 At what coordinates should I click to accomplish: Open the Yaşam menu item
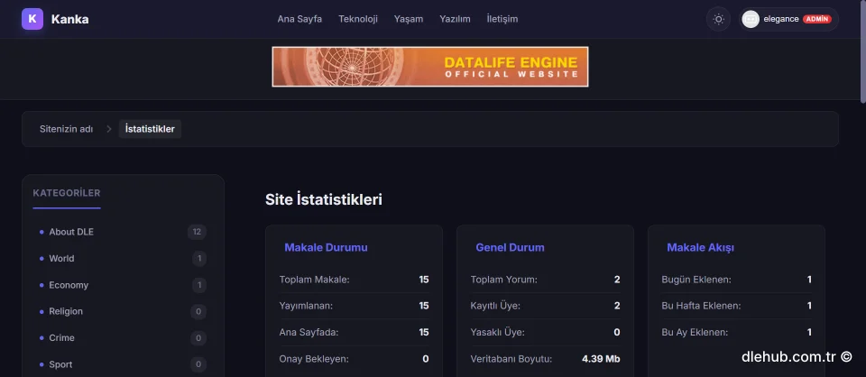409,19
